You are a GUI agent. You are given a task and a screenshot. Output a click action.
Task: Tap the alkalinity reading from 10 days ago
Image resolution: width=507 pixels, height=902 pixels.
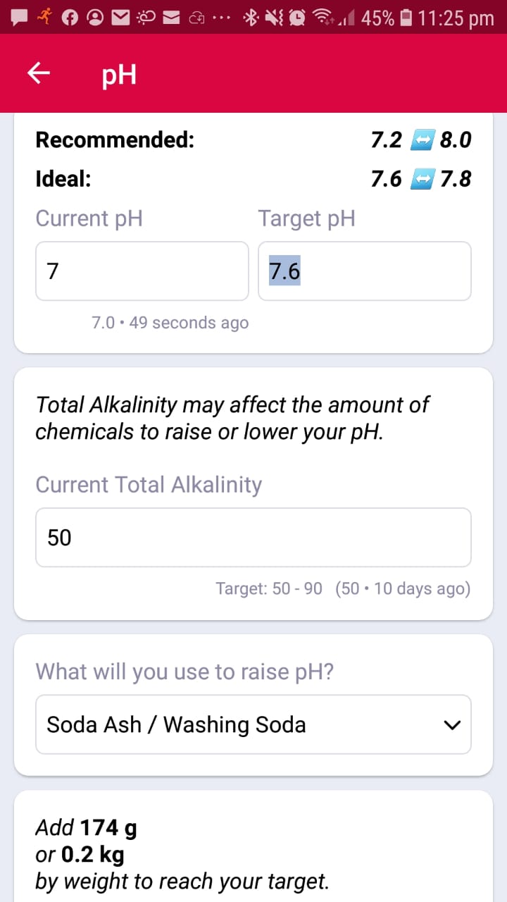(403, 588)
